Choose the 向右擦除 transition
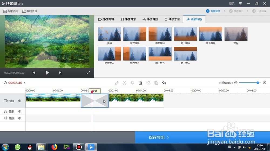270x151 pixels. (160, 34)
